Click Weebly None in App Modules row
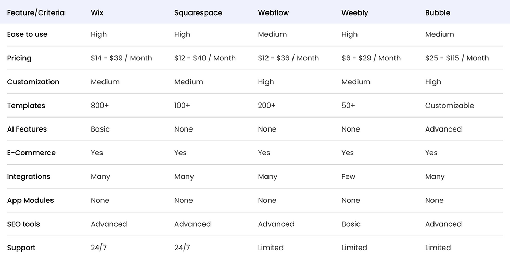 tap(351, 200)
